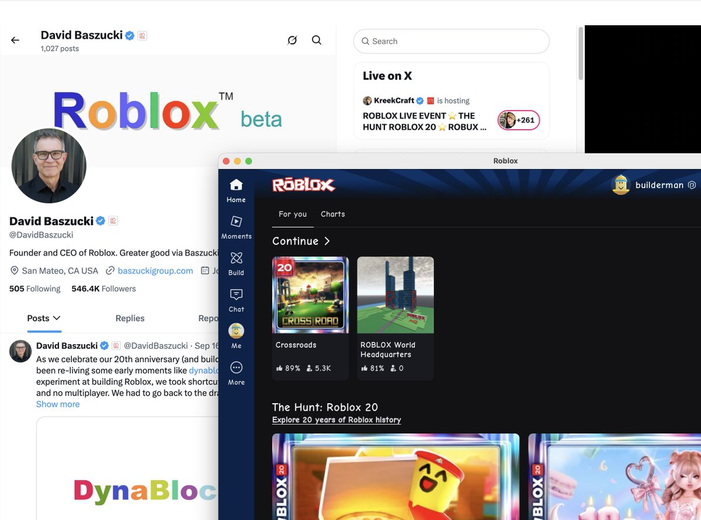The image size is (701, 520).
Task: Click David Baszucki's small avatar in the post
Action: click(x=20, y=351)
